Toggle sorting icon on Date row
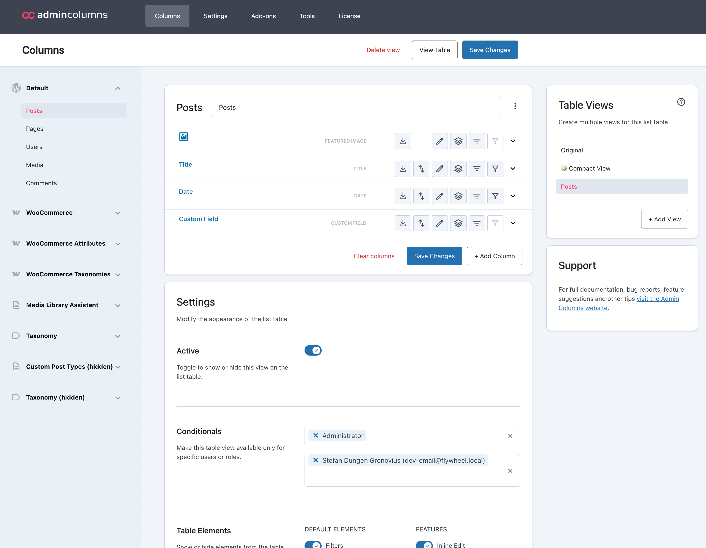706x548 pixels. coord(421,196)
